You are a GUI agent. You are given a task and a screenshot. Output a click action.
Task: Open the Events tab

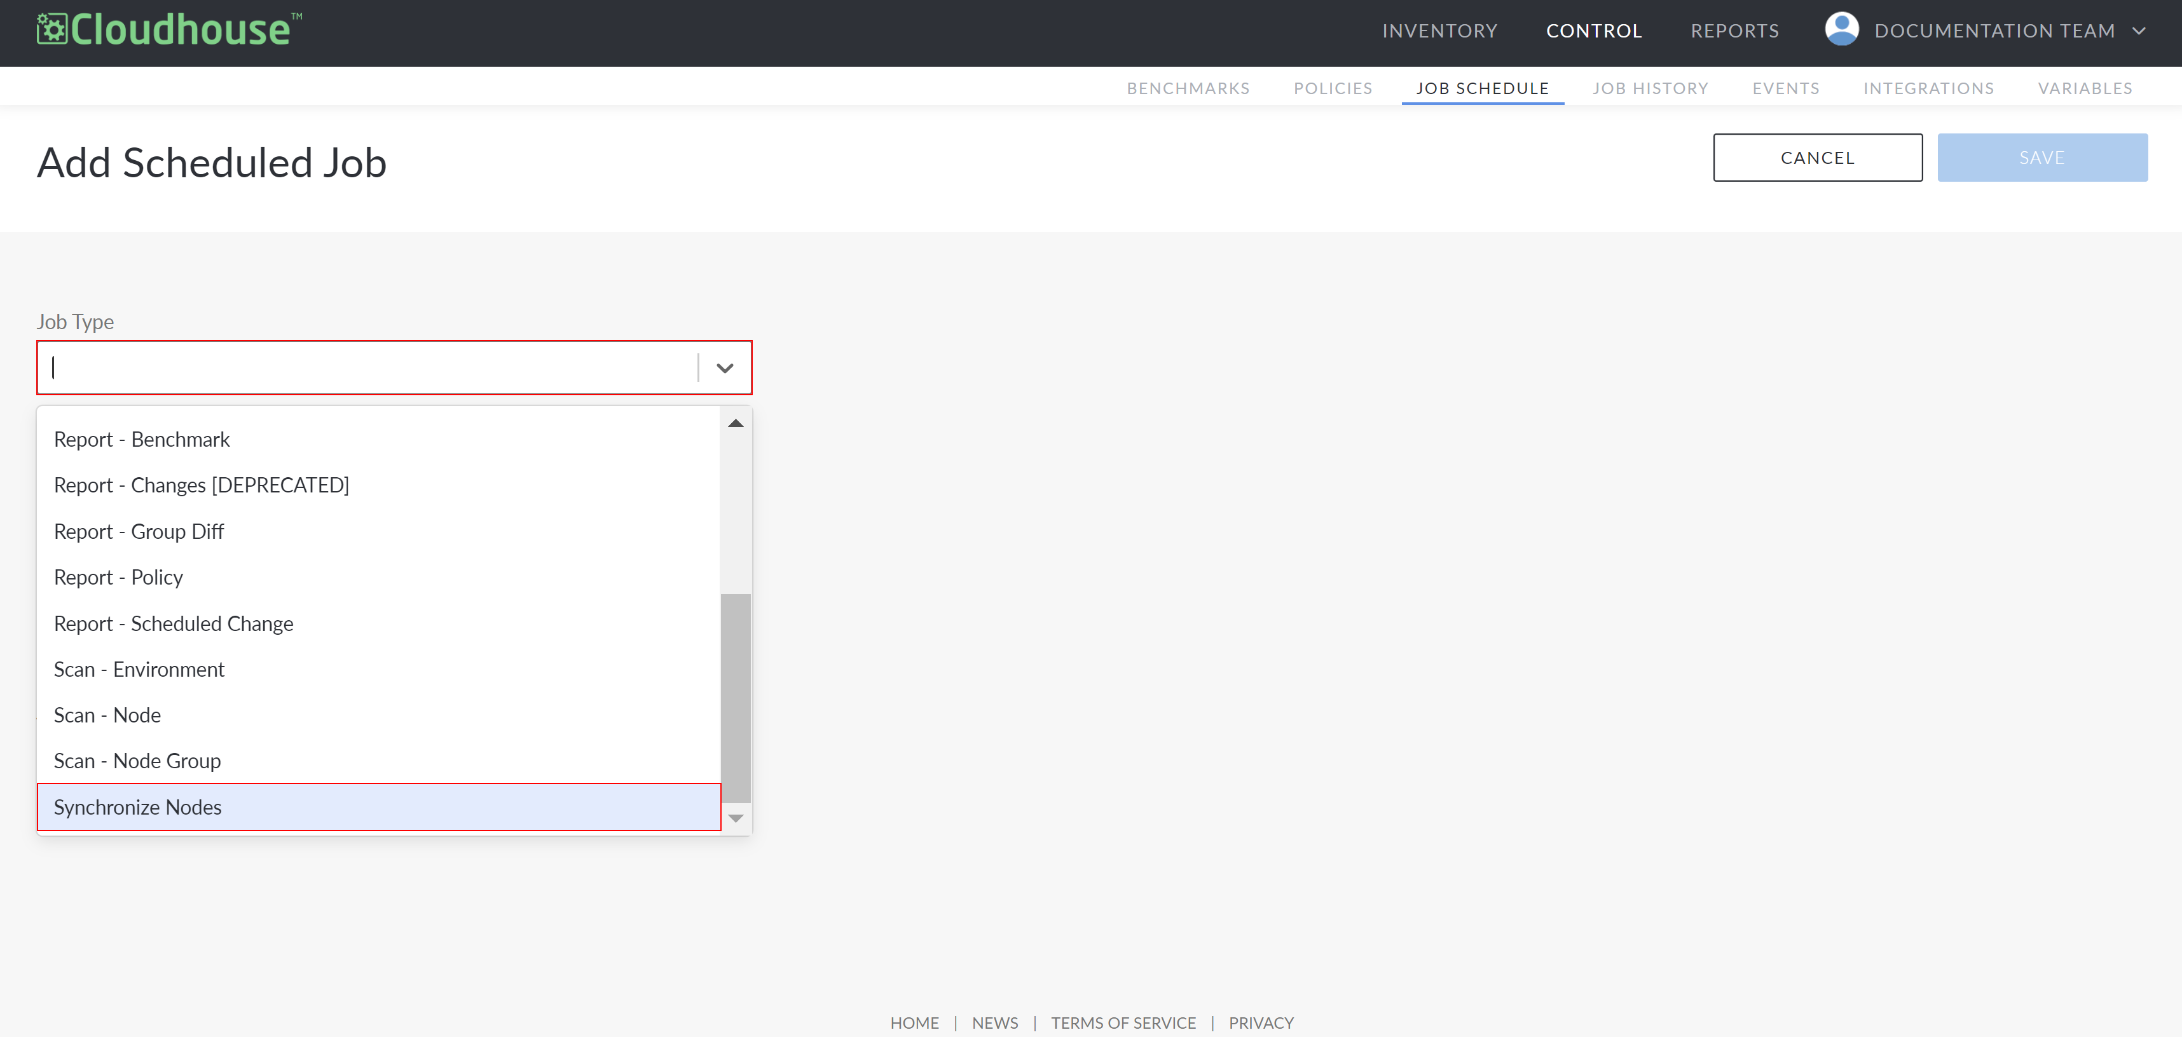coord(1785,88)
